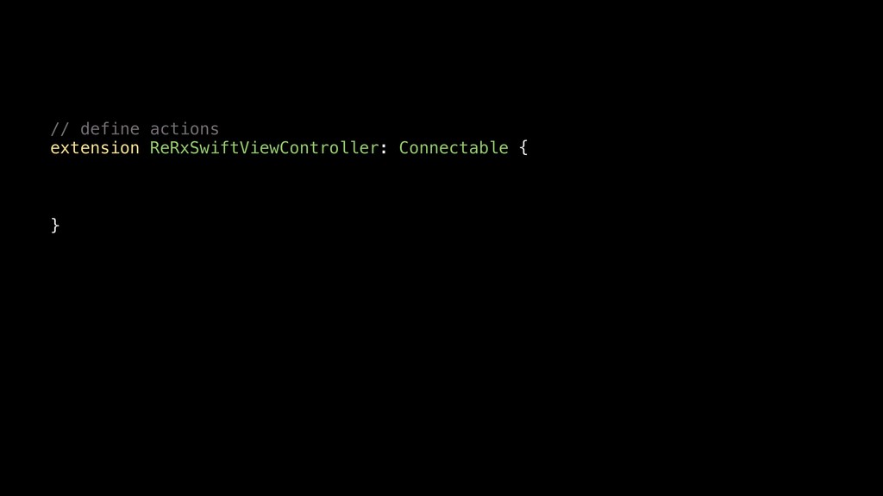Click the closing curly brace
Screen dimensions: 883x496
pyautogui.click(x=54, y=226)
